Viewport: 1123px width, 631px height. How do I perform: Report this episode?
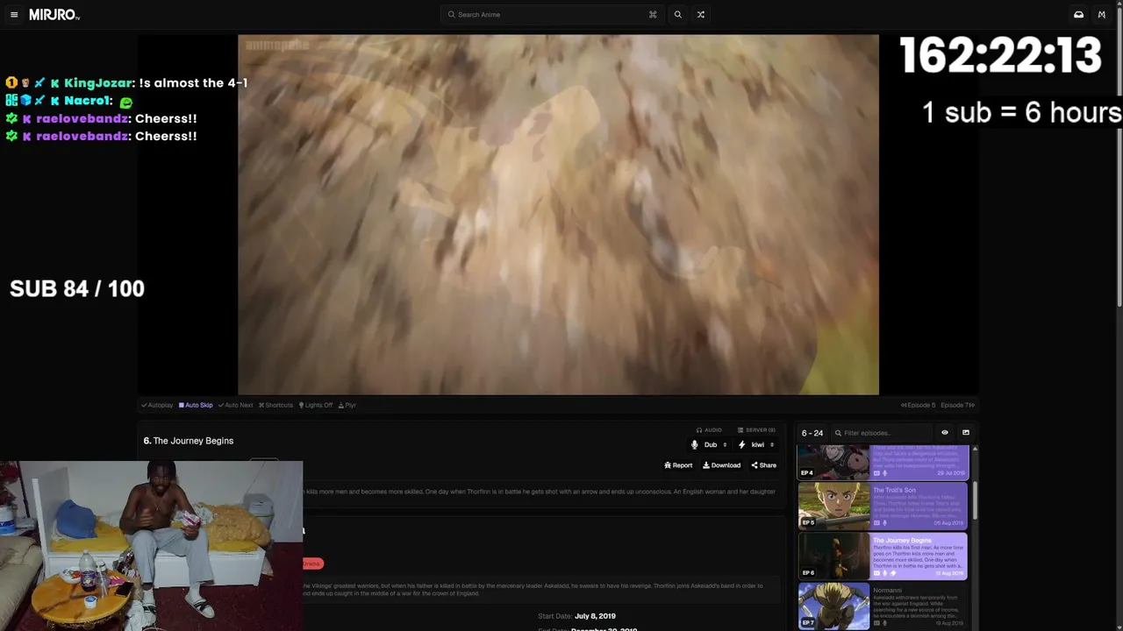pyautogui.click(x=678, y=465)
